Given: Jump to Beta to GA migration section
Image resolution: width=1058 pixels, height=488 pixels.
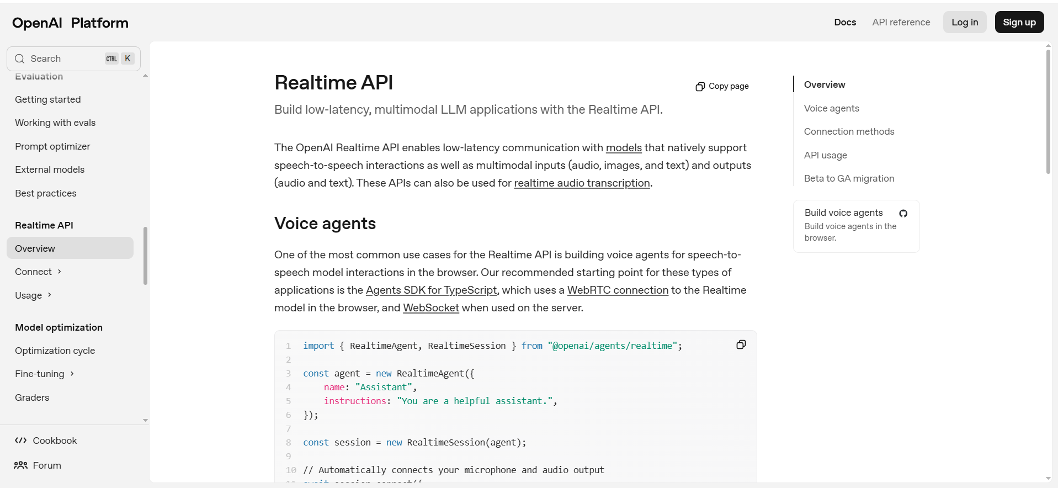Looking at the screenshot, I should [x=849, y=178].
